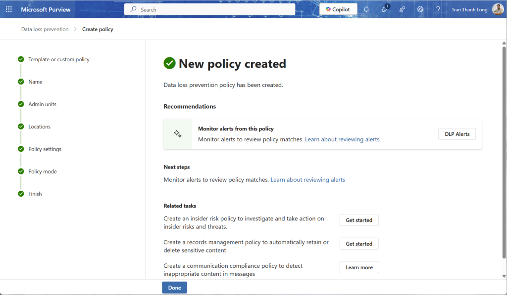Click the connected people icon in header

(x=402, y=9)
